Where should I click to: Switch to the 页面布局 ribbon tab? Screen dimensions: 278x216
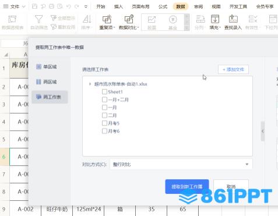point(140,6)
